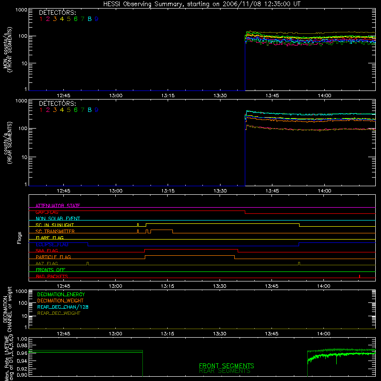Click DETECTORS: heading in front segments plot
This screenshot has width=381, height=381.
point(58,12)
